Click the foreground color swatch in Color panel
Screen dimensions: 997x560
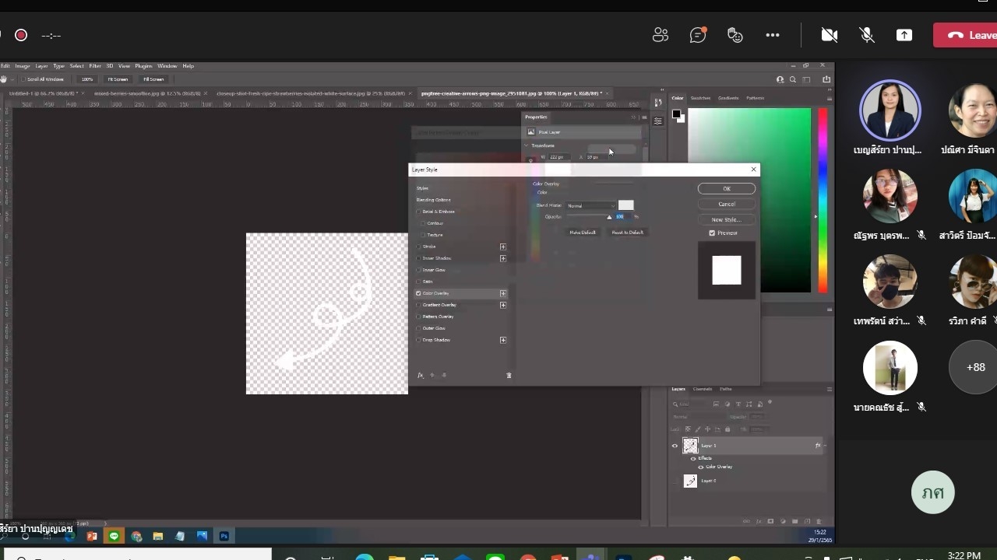click(676, 114)
